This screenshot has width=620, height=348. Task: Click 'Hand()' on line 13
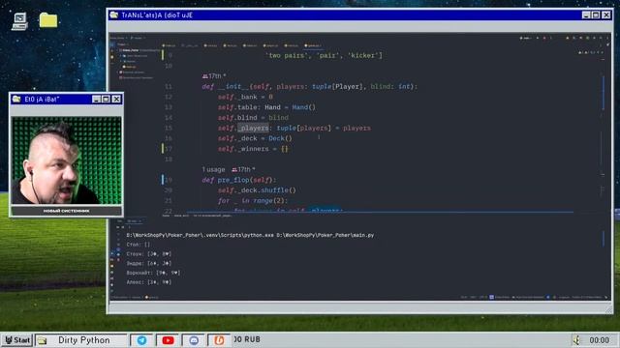pos(303,107)
